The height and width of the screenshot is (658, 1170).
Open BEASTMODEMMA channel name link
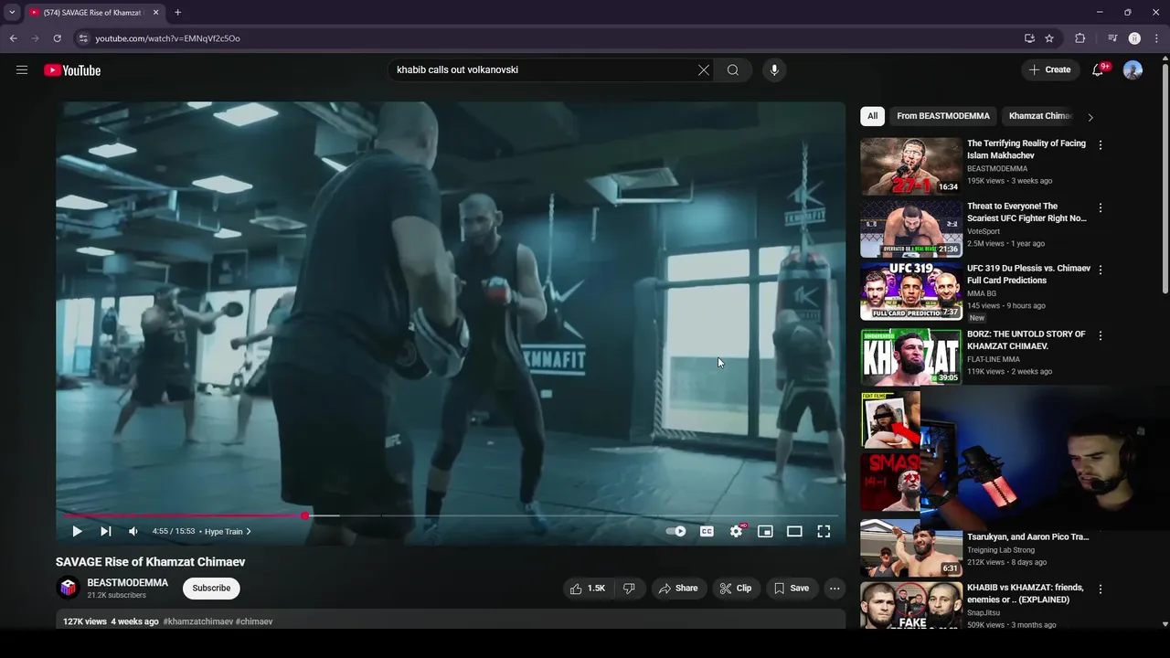pos(128,583)
